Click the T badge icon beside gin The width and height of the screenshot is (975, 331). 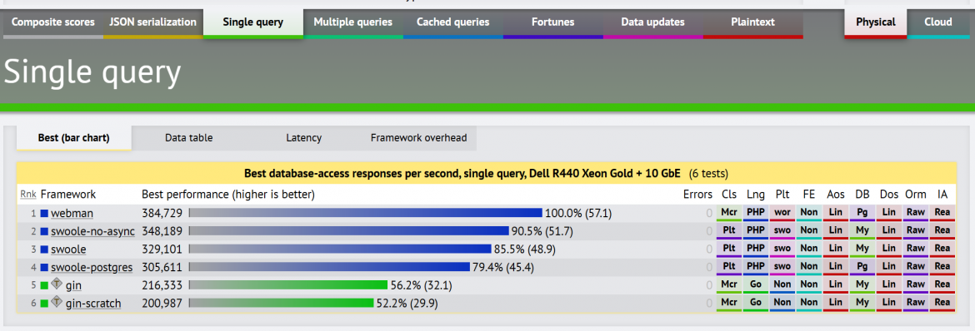coord(57,285)
